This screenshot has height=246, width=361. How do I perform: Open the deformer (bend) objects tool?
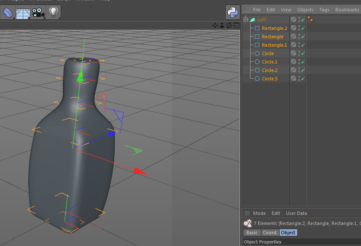point(8,13)
